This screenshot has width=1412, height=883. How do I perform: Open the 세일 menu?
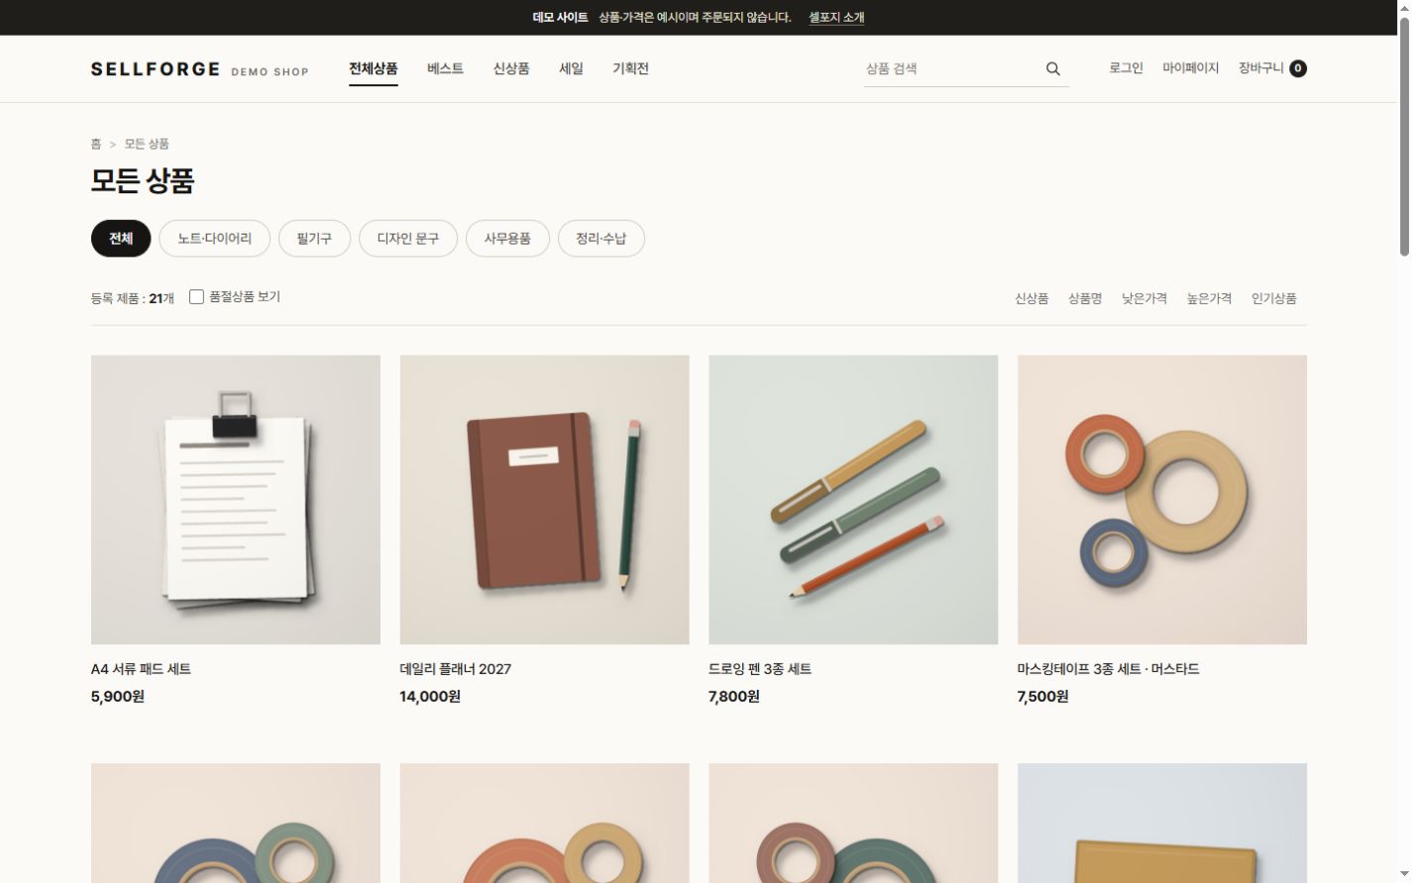[x=571, y=68]
